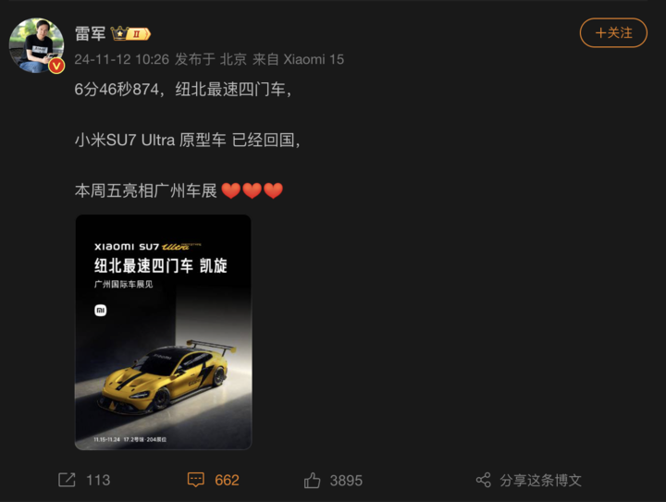Open 雷军's profile avatar photo
666x502 pixels.
(36, 45)
